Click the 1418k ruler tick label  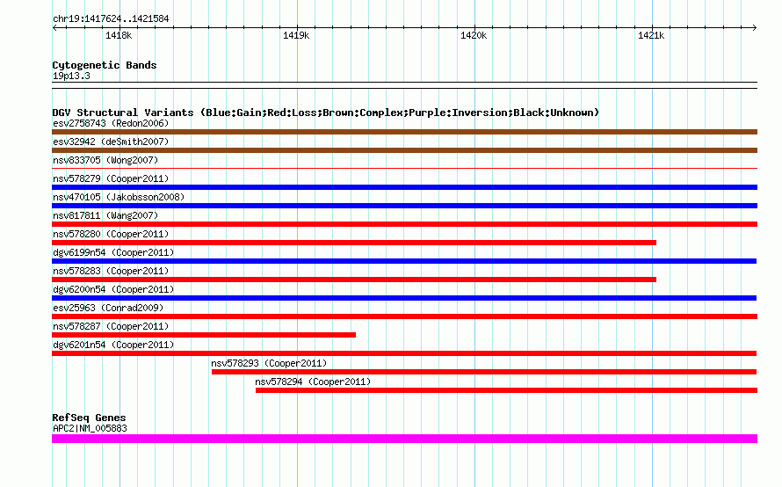point(119,35)
